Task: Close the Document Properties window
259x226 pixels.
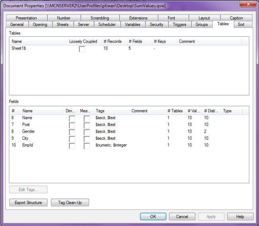Action: [x=248, y=4]
